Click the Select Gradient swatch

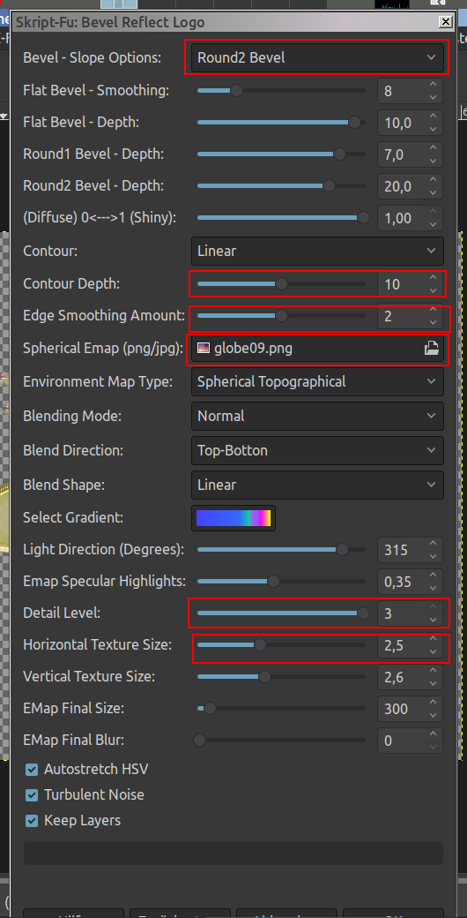point(233,518)
